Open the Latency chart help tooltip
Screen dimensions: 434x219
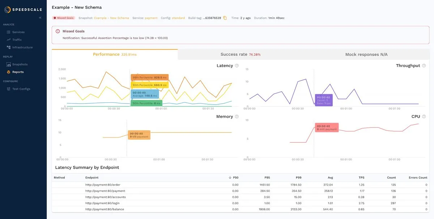[237, 66]
